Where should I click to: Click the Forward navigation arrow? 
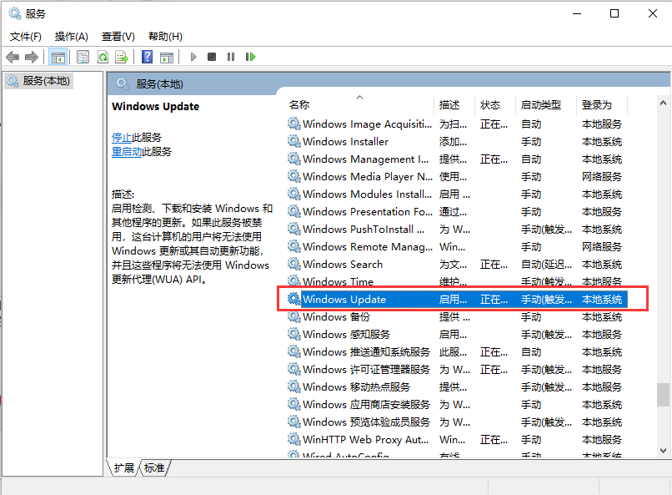pyautogui.click(x=32, y=56)
